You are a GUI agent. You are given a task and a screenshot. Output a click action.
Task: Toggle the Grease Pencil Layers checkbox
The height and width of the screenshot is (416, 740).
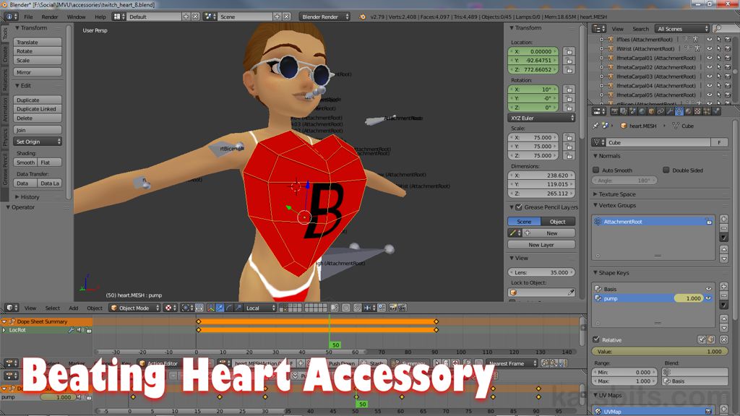(x=519, y=207)
